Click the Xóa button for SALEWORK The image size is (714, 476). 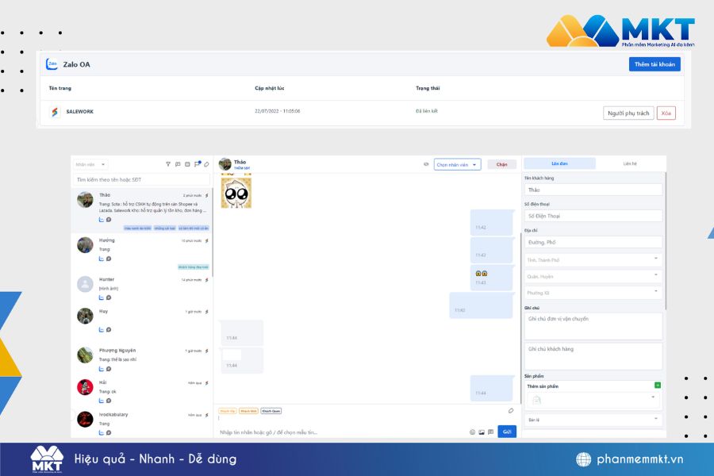(666, 113)
